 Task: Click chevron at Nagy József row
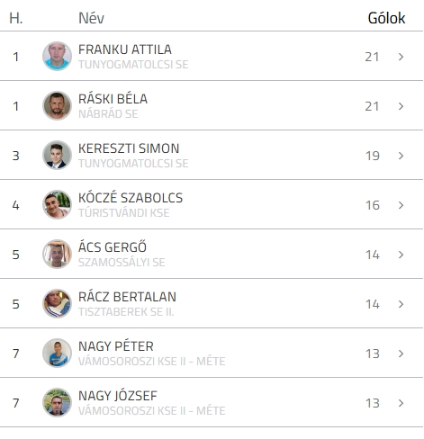coord(401,403)
